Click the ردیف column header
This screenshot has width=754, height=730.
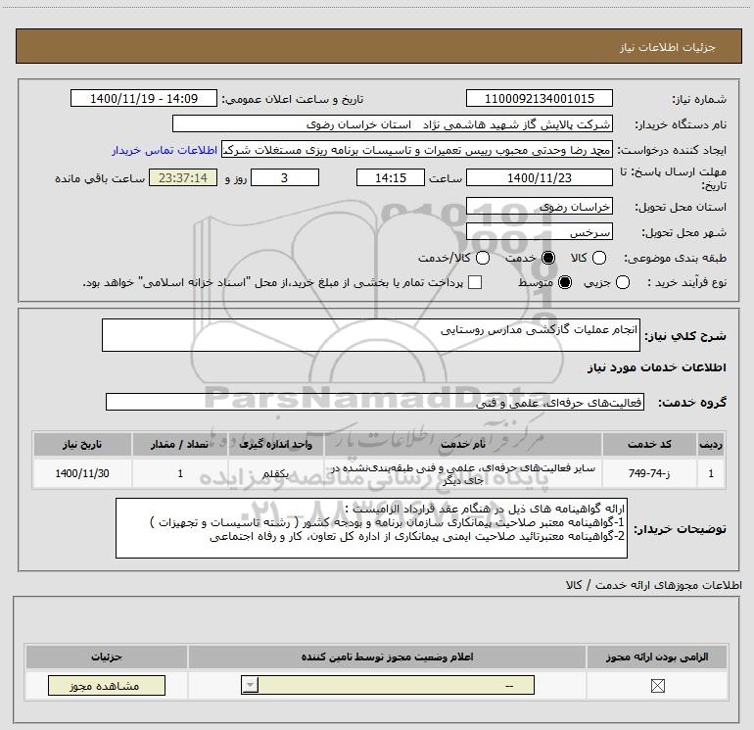coord(711,444)
